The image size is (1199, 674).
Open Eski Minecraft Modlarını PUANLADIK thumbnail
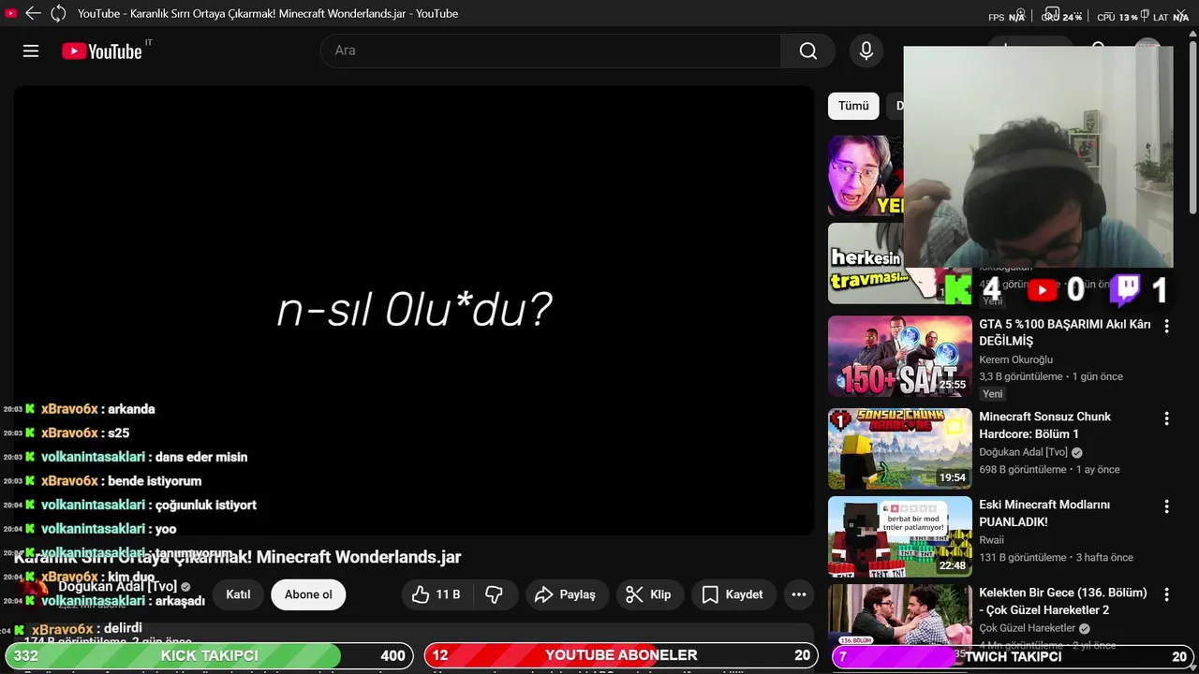click(899, 536)
